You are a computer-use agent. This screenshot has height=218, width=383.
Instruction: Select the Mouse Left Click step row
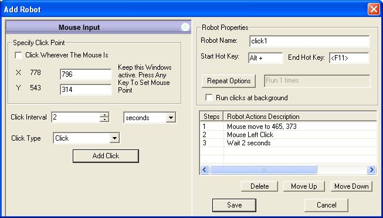[288, 135]
